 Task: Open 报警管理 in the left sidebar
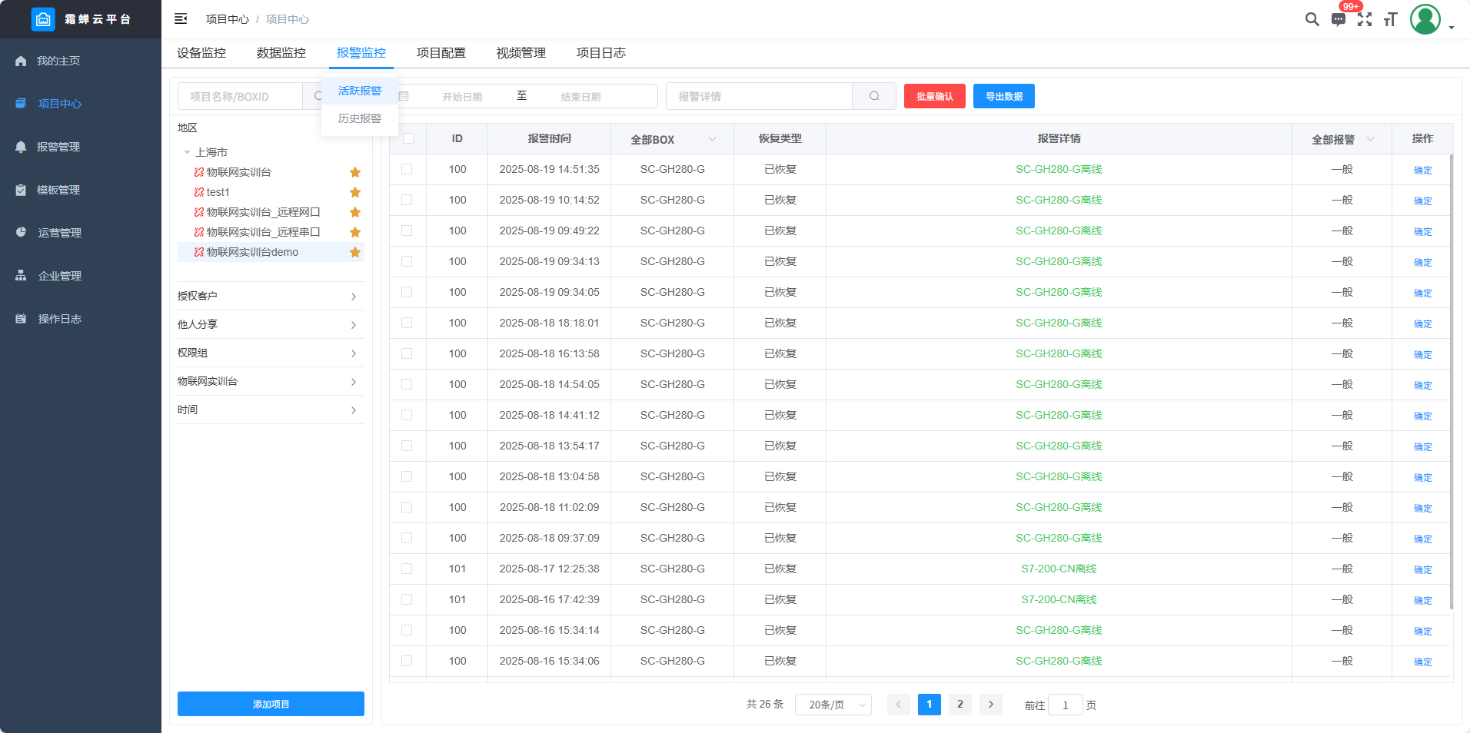(58, 147)
